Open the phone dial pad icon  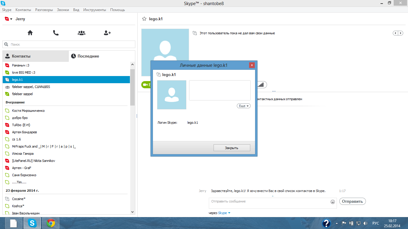click(x=56, y=33)
